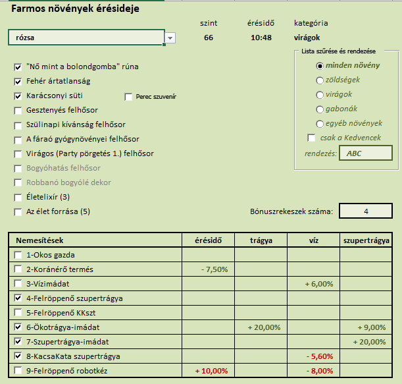Select the zöldségek radio button
Screen dimensions: 402x384
(320, 80)
